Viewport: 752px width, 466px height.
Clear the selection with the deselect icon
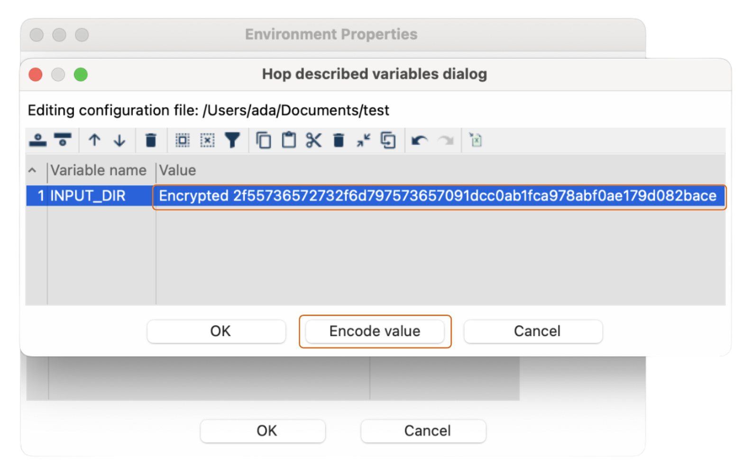tap(208, 140)
